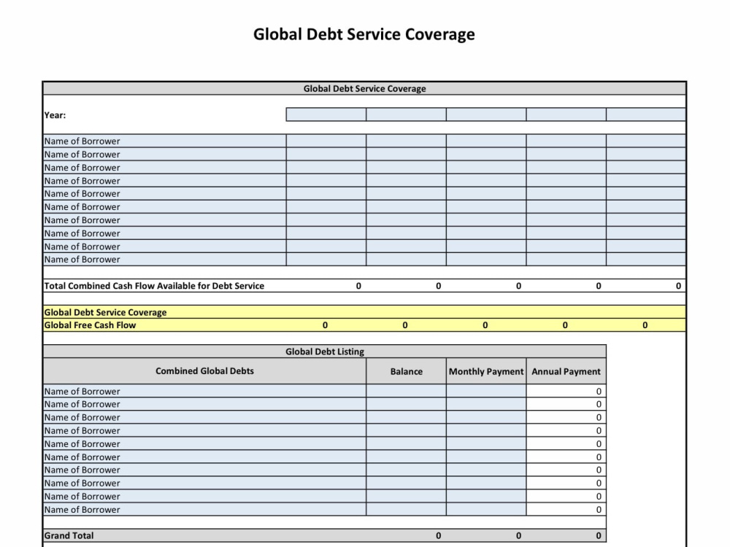Click the Grand Total label
Viewport: 730px width, 547px height.
pyautogui.click(x=69, y=535)
